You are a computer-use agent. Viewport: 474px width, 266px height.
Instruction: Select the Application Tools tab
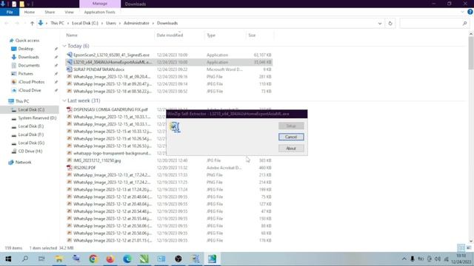pyautogui.click(x=99, y=12)
